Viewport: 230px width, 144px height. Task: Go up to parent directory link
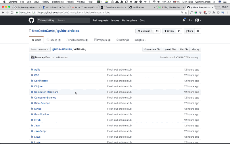tap(35, 64)
